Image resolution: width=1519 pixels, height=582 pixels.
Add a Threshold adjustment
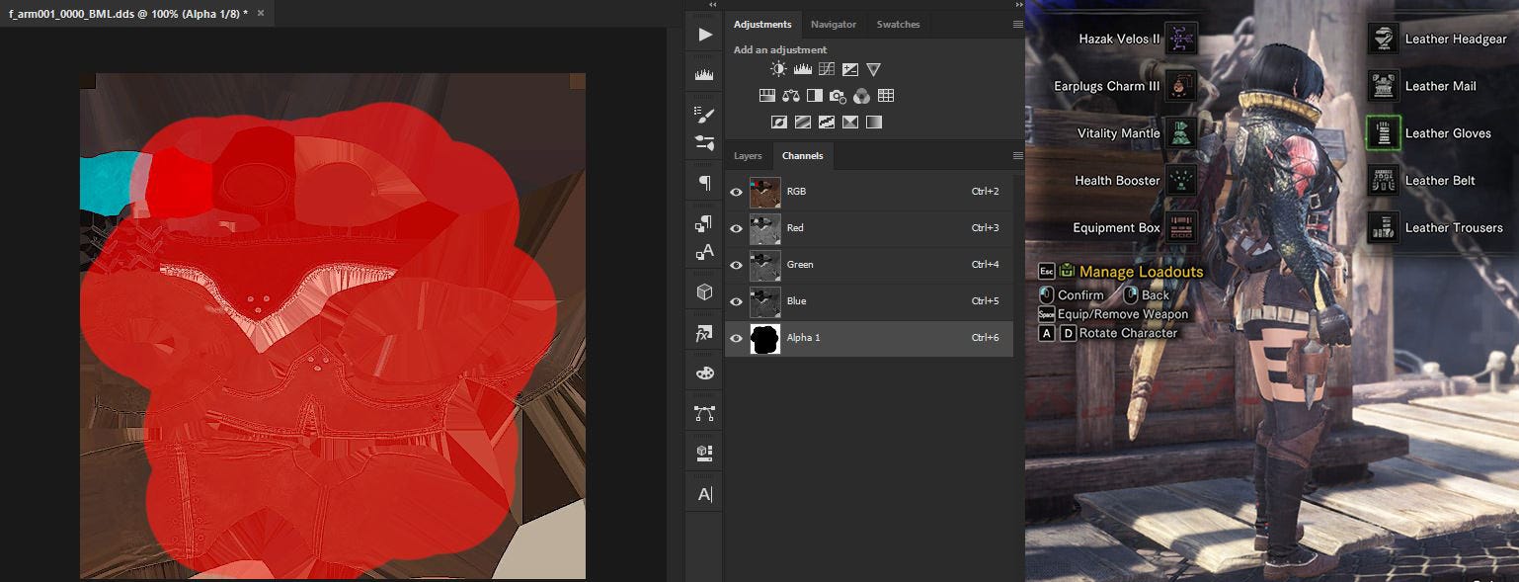pos(826,123)
